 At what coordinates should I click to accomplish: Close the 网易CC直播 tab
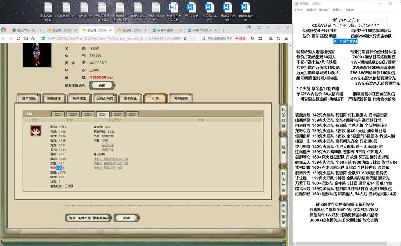pyautogui.click(x=181, y=30)
